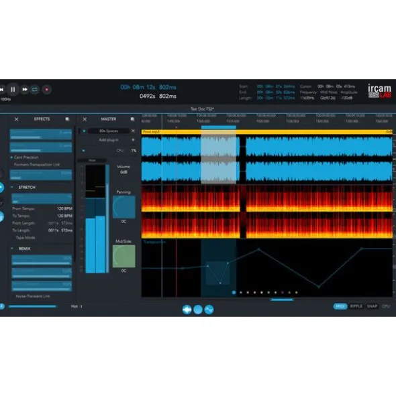Screen dimensions: 396x396
Task: Click the selection Start time value
Action: tap(276, 86)
